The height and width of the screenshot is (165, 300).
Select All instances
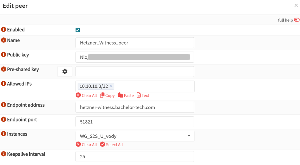point(111,145)
